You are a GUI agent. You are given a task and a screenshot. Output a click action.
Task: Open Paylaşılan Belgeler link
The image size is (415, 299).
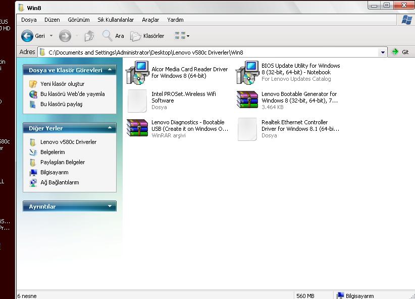click(x=63, y=162)
